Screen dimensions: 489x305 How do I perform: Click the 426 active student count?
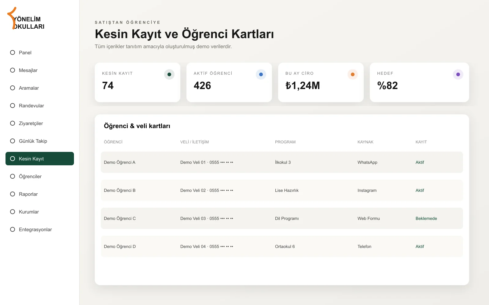(202, 85)
